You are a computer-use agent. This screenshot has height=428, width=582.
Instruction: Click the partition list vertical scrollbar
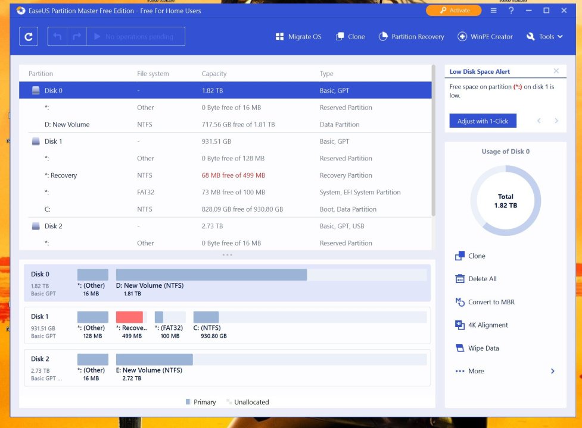433,140
